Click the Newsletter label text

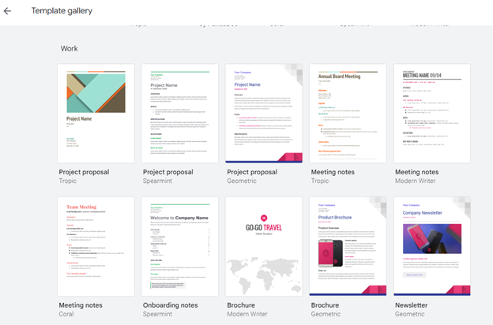coord(411,305)
